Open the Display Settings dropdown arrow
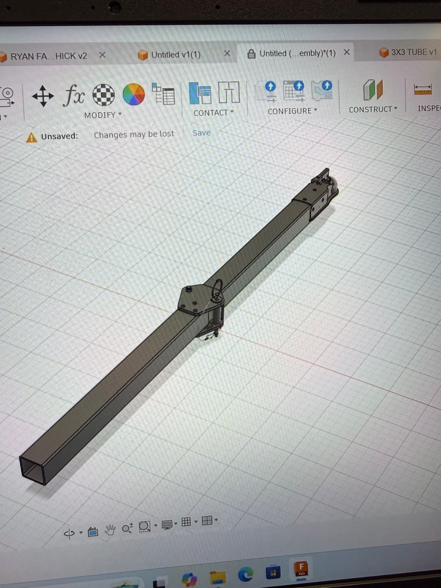 [176, 524]
